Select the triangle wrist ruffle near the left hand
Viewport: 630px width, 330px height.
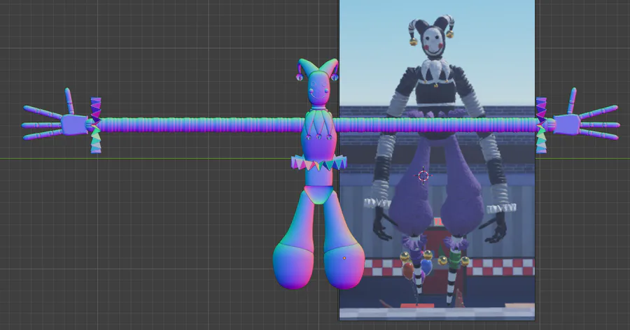96,125
